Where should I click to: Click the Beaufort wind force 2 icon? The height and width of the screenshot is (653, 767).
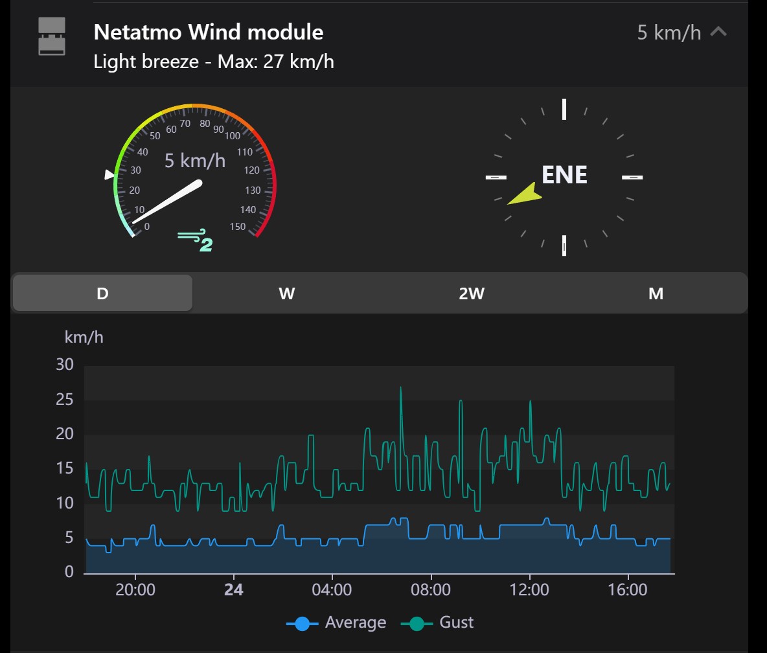pyautogui.click(x=195, y=240)
